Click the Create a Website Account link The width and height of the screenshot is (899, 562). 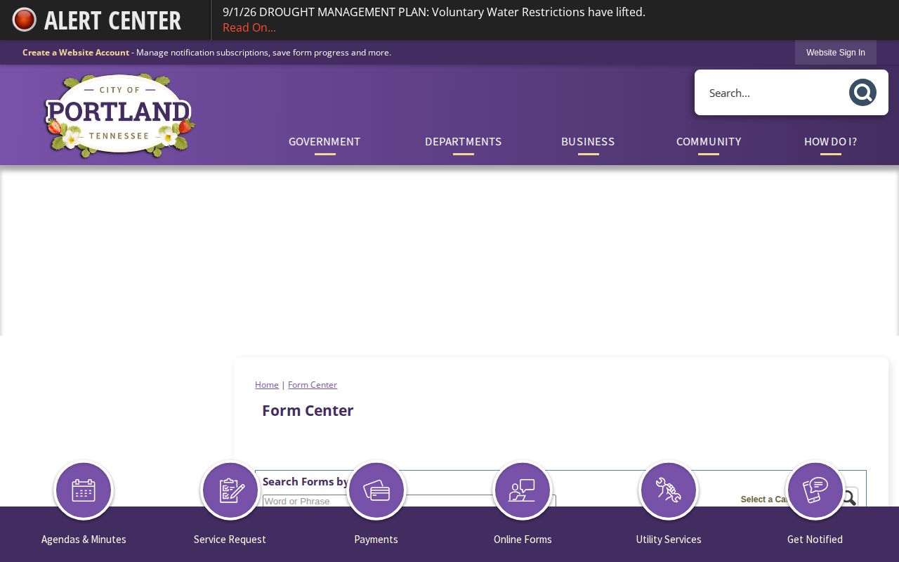coord(76,53)
